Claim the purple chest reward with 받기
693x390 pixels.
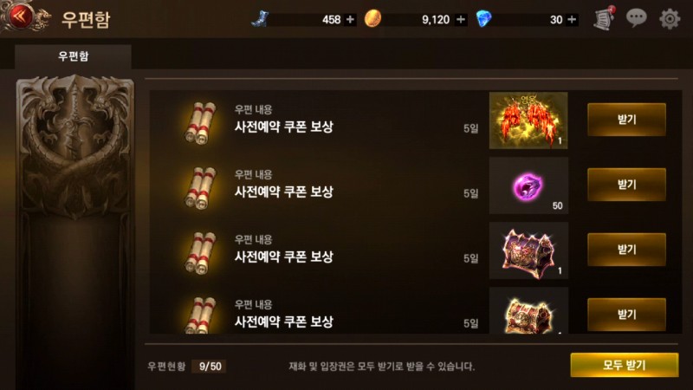point(626,250)
